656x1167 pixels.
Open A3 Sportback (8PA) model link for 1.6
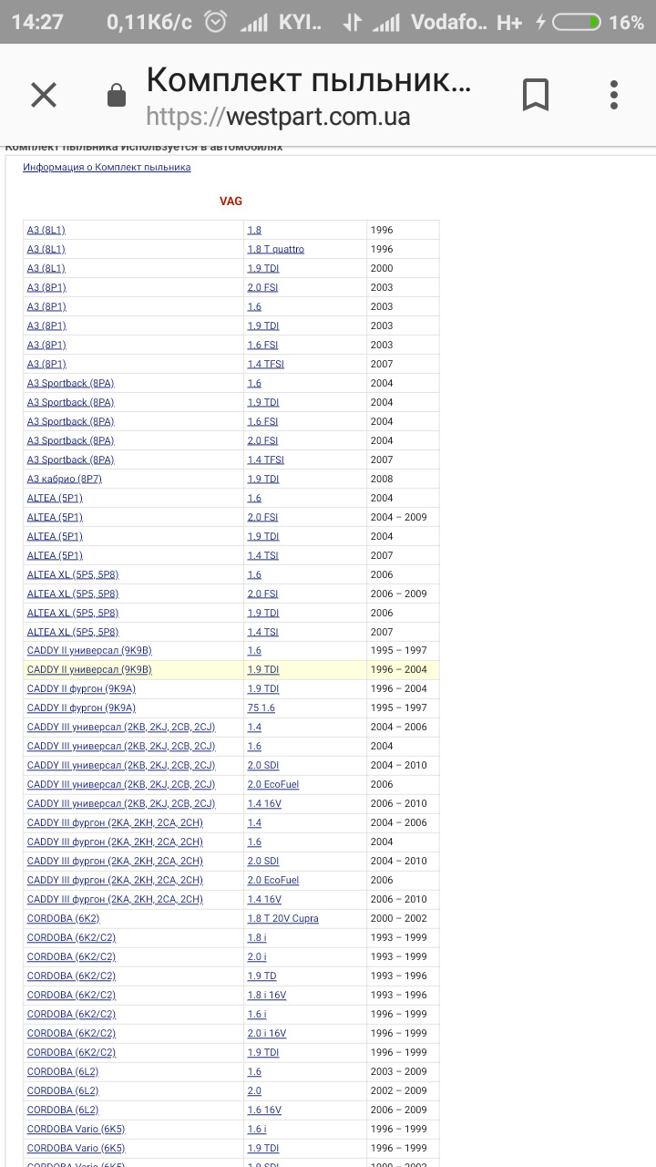(70, 383)
